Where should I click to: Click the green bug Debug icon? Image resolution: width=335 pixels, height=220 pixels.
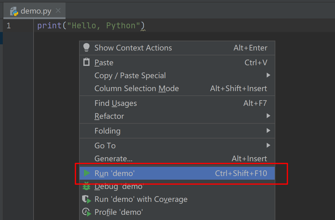(87, 186)
